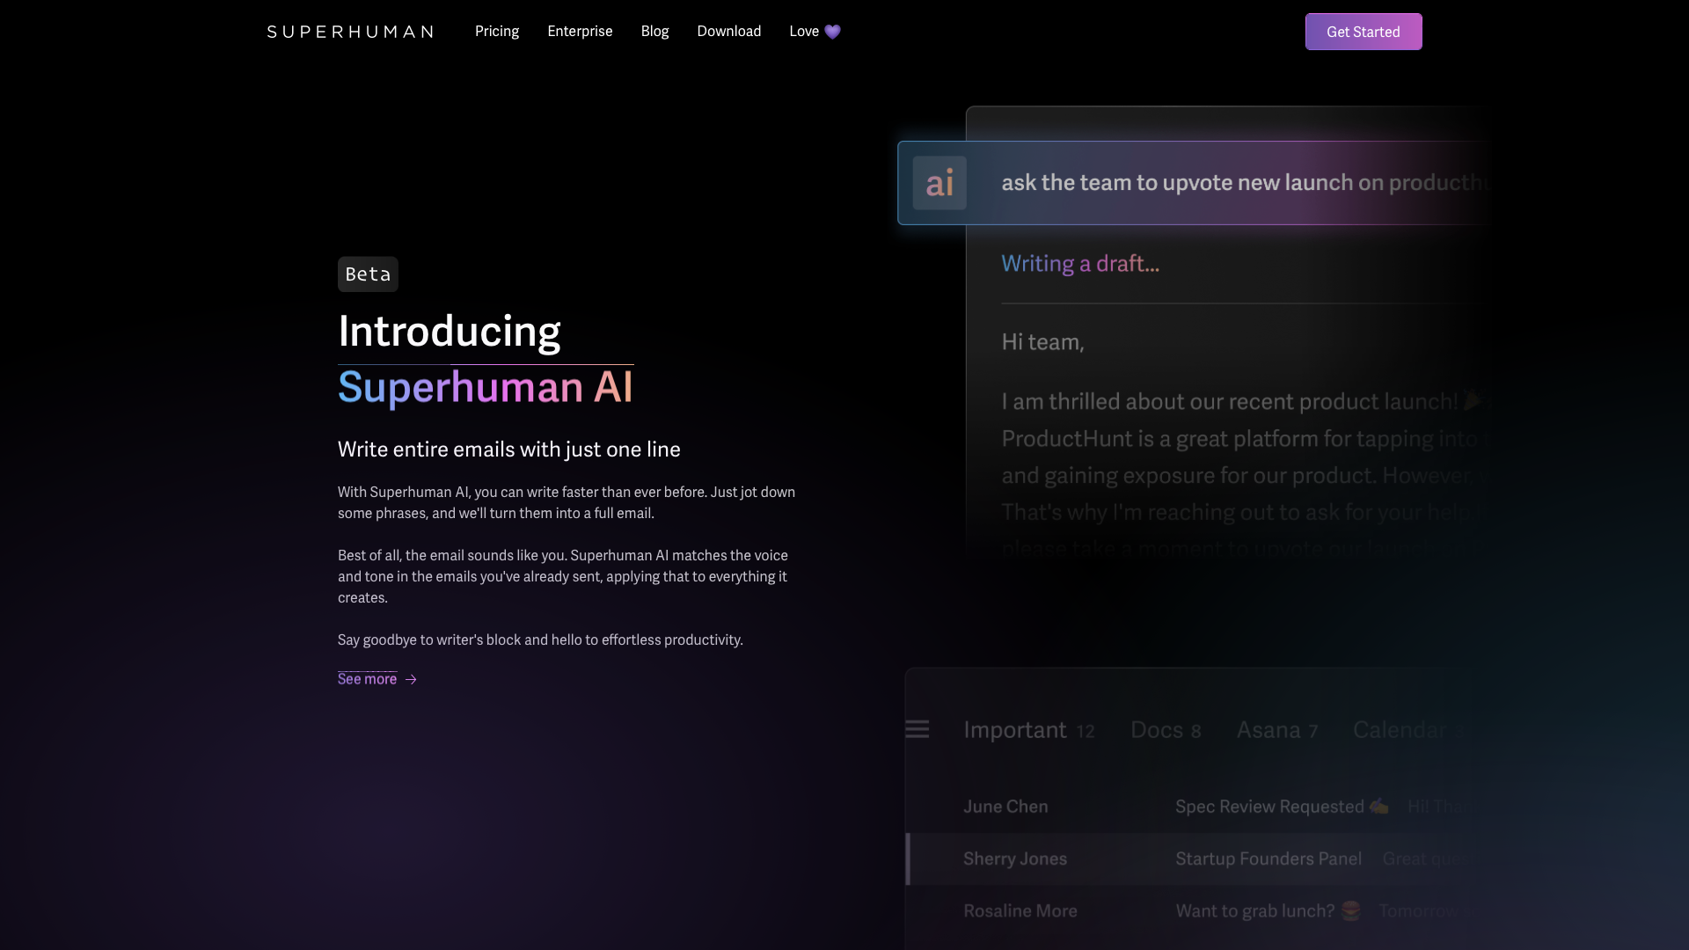The width and height of the screenshot is (1689, 950).
Task: Click the Spec Review Requested subject
Action: 1269,807
